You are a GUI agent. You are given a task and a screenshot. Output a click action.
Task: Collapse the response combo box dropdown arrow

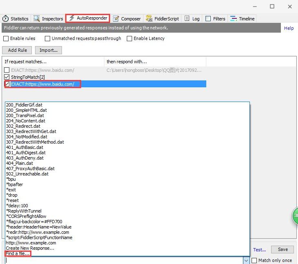tap(246, 261)
